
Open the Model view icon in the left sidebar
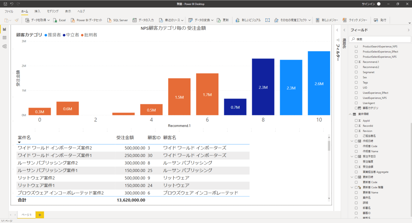[4, 46]
